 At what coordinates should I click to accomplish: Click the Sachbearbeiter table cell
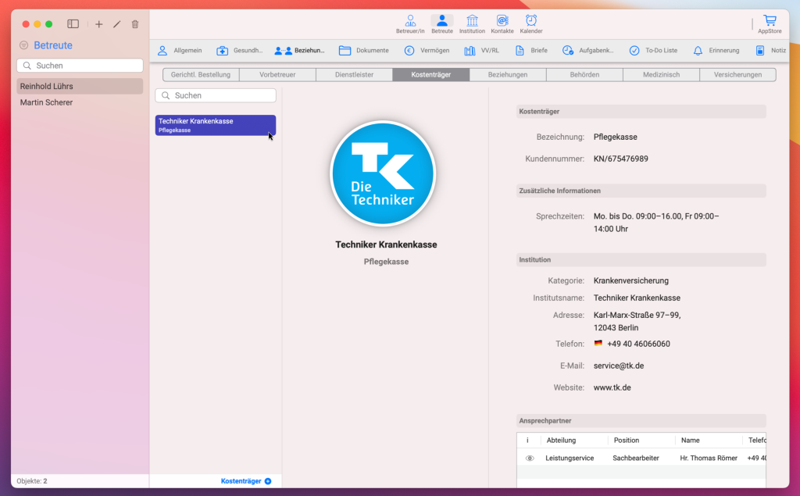636,459
